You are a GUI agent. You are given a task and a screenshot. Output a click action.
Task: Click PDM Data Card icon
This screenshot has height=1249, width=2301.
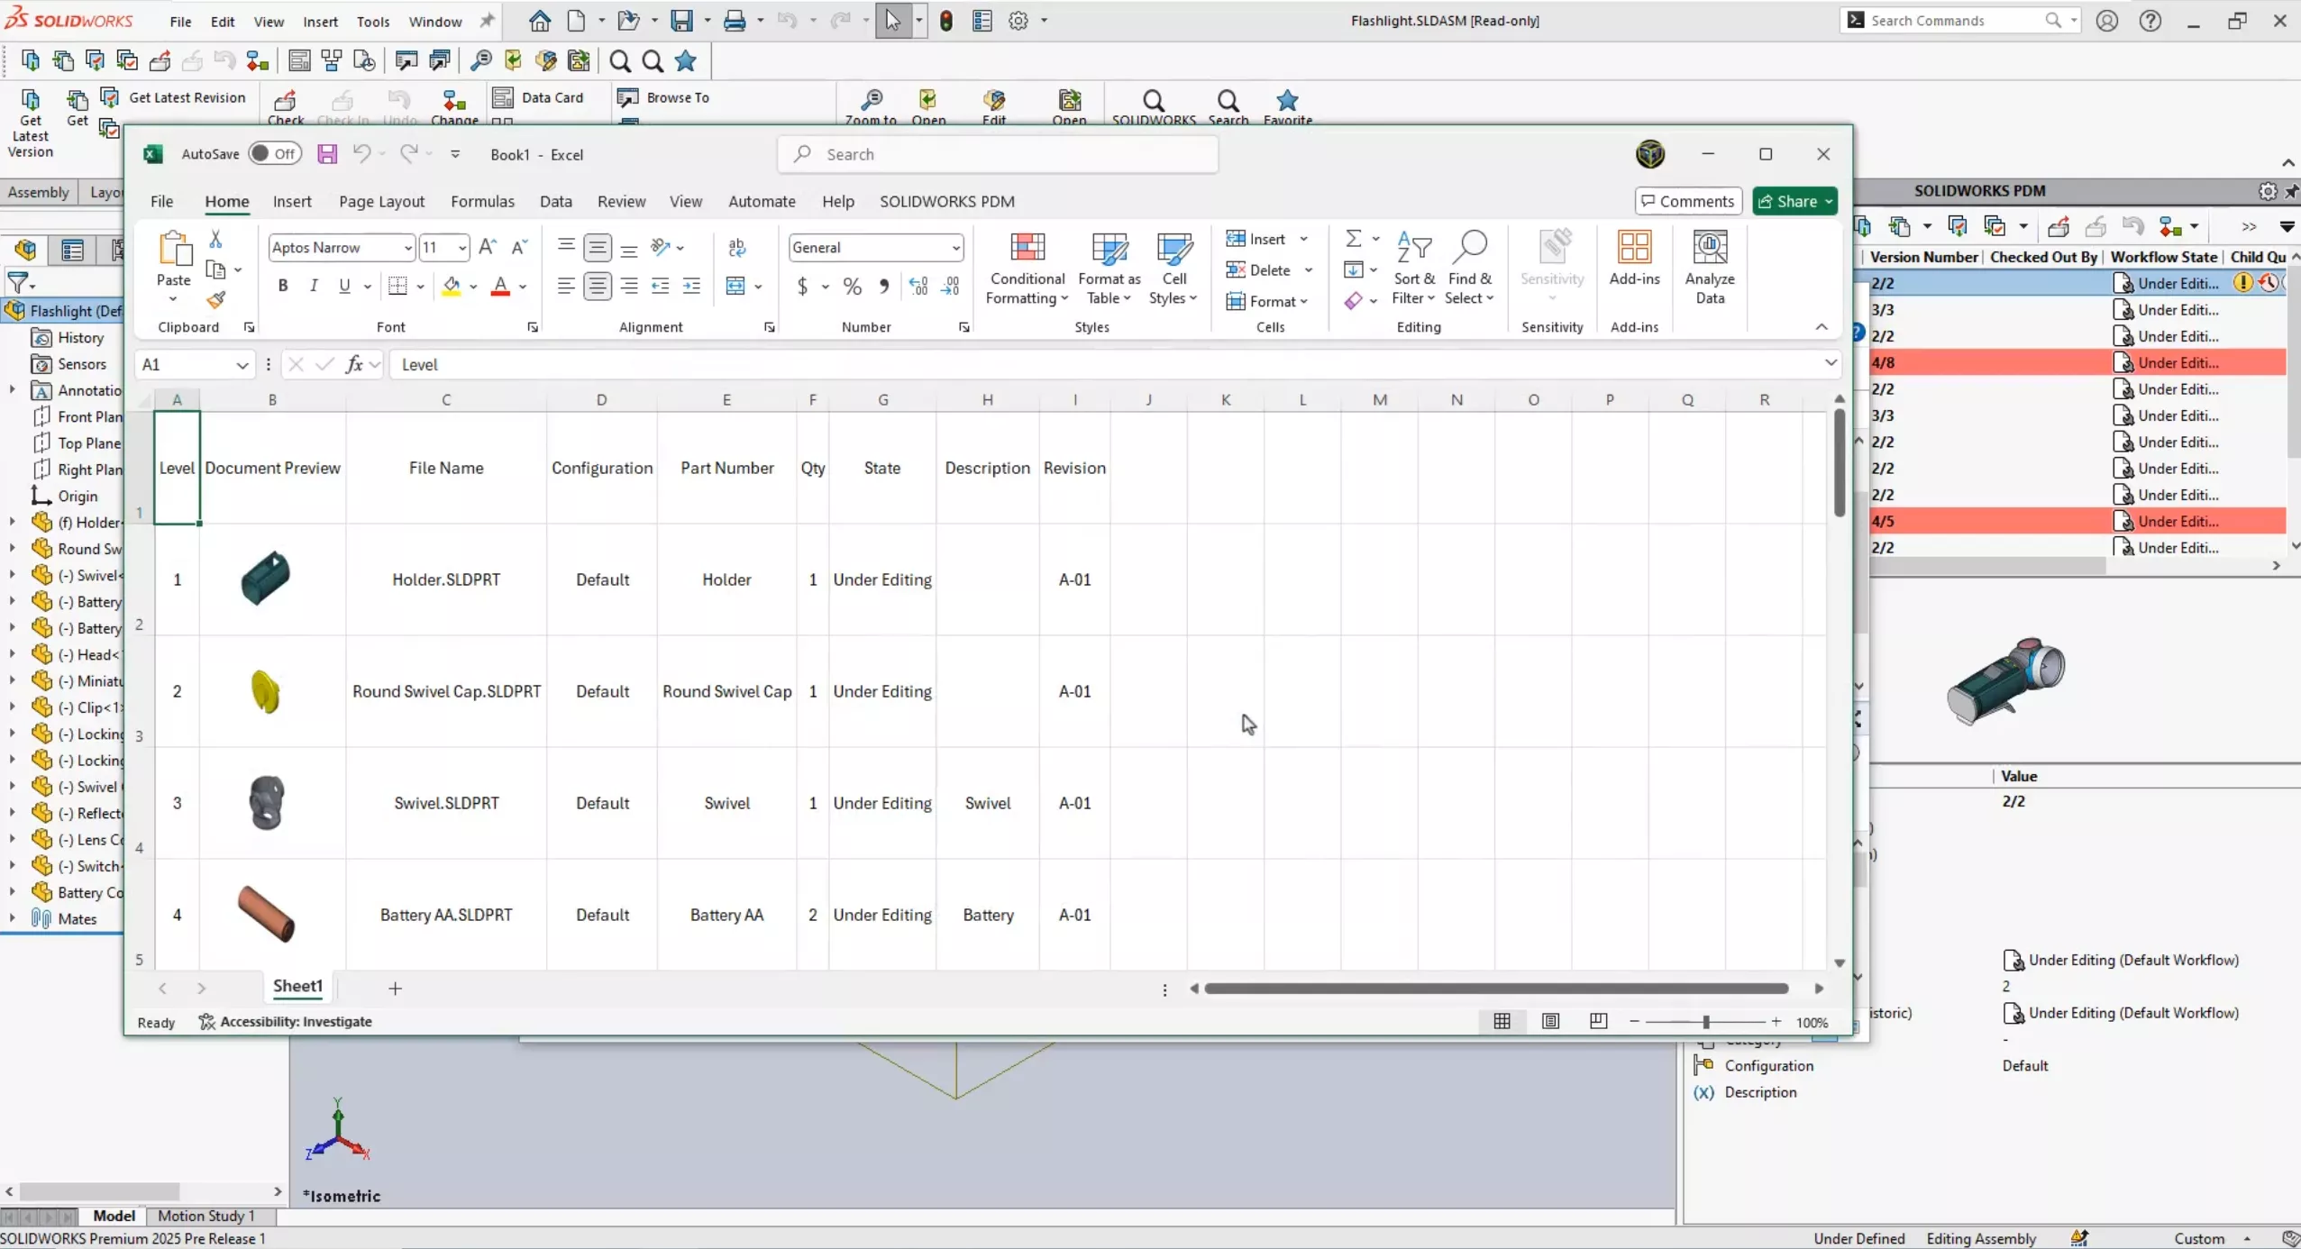[539, 97]
